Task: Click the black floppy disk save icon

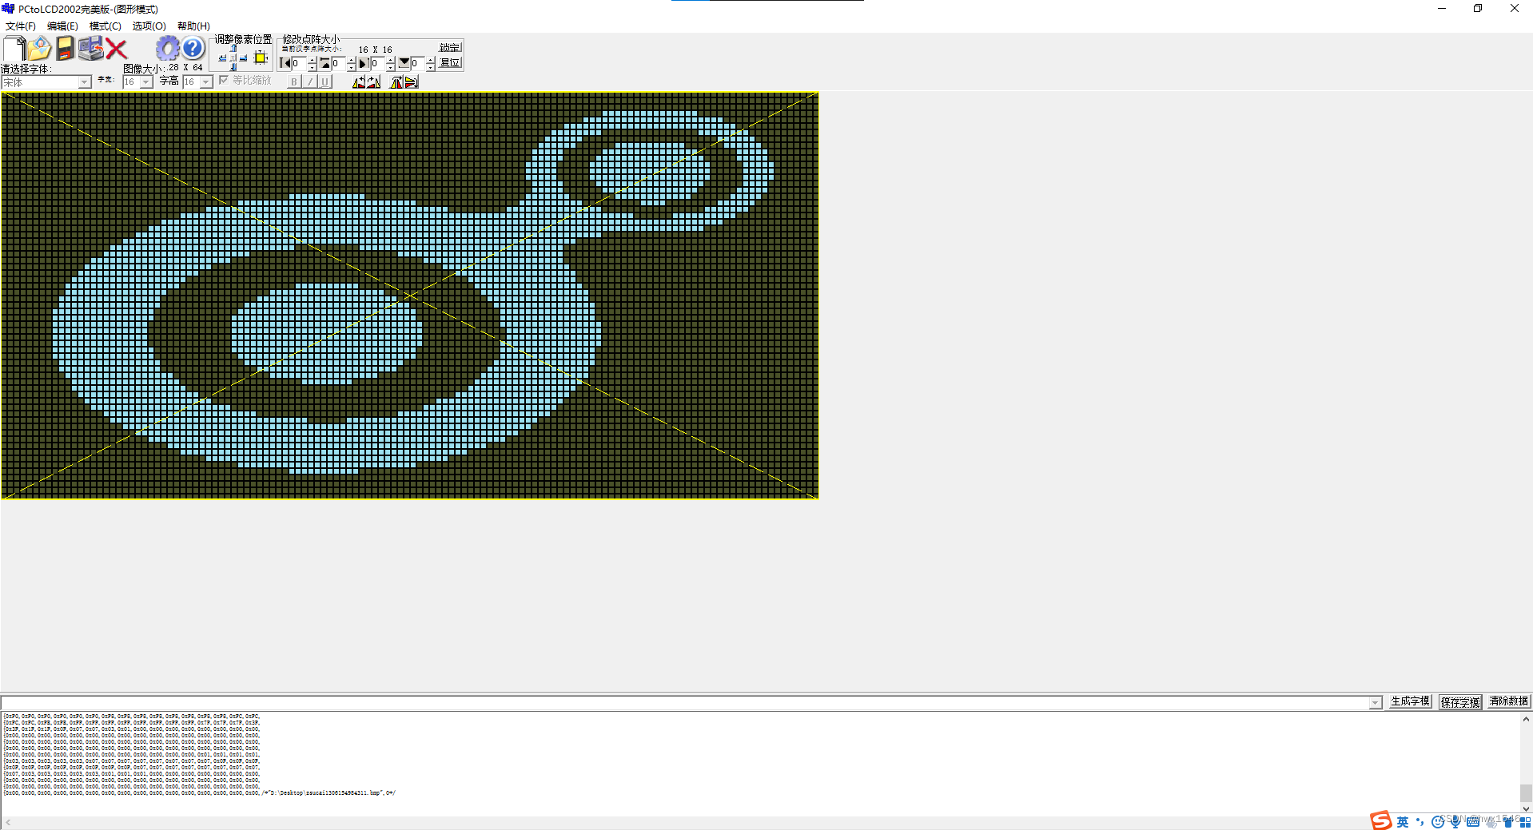Action: (x=66, y=49)
